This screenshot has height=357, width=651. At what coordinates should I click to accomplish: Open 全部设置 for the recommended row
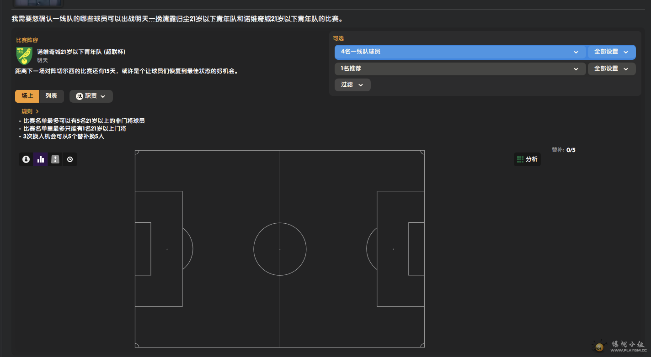[x=611, y=68]
